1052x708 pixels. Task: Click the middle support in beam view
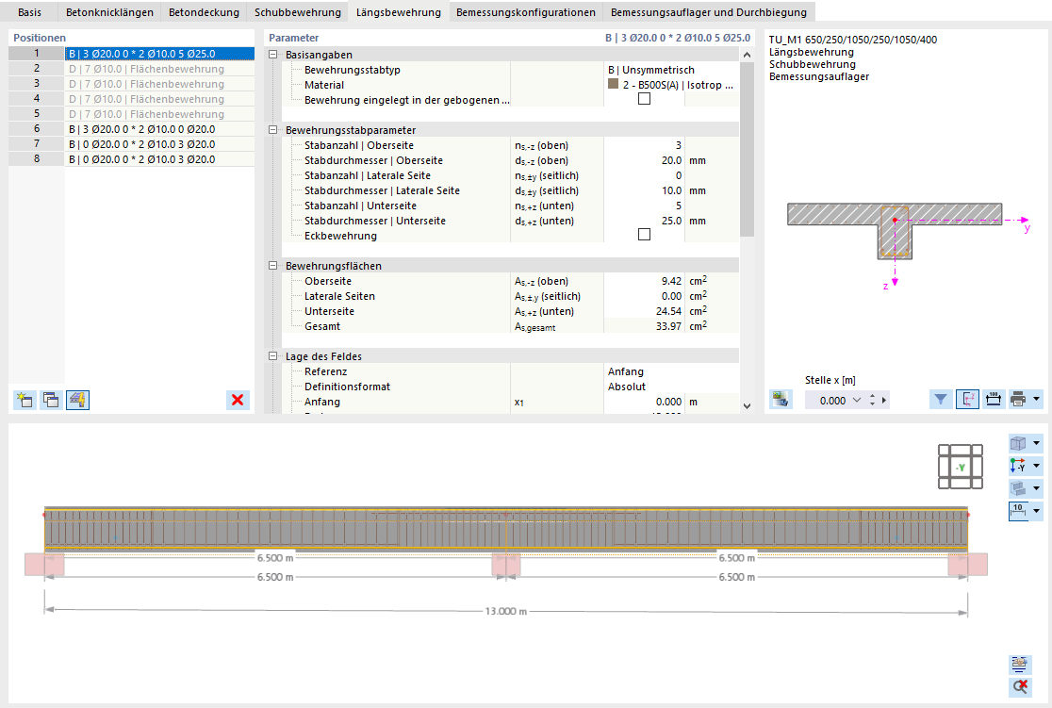click(506, 565)
